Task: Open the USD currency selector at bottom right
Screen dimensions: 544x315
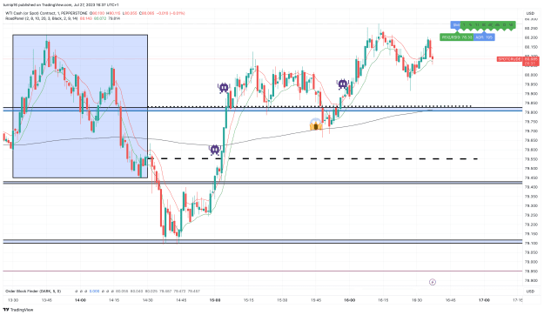Action: click(x=530, y=291)
